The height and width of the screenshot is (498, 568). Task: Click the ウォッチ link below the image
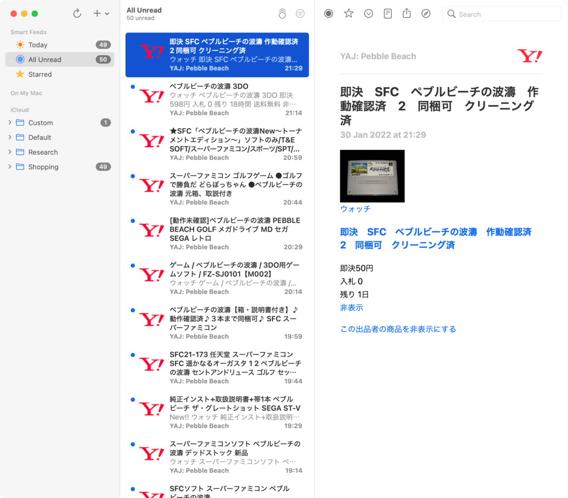pyautogui.click(x=356, y=209)
